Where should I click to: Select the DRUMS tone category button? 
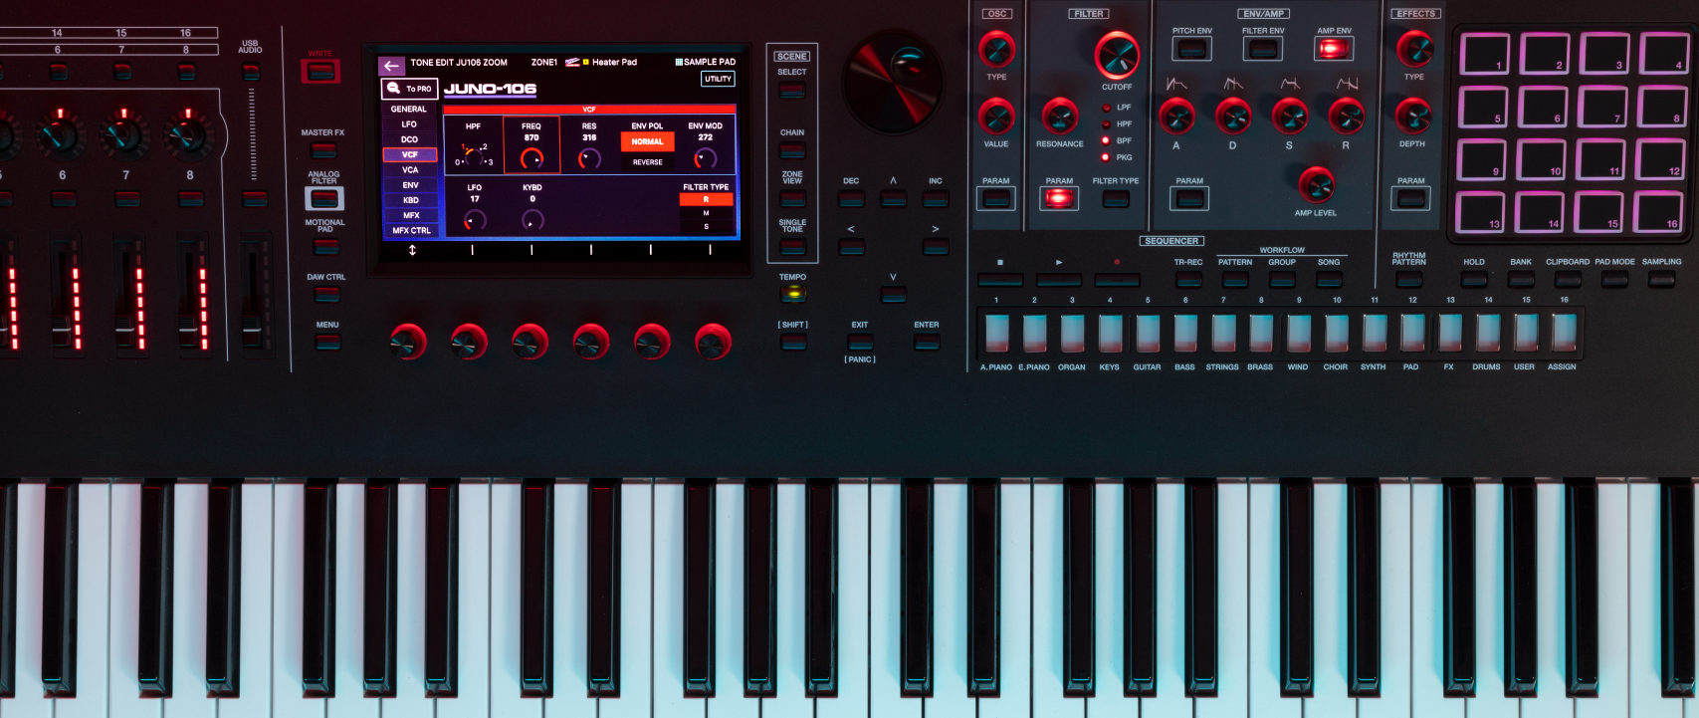pyautogui.click(x=1488, y=334)
